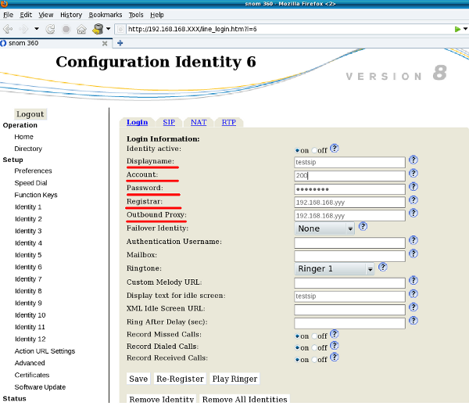
Task: Click into the Registrar input field
Action: pos(349,203)
